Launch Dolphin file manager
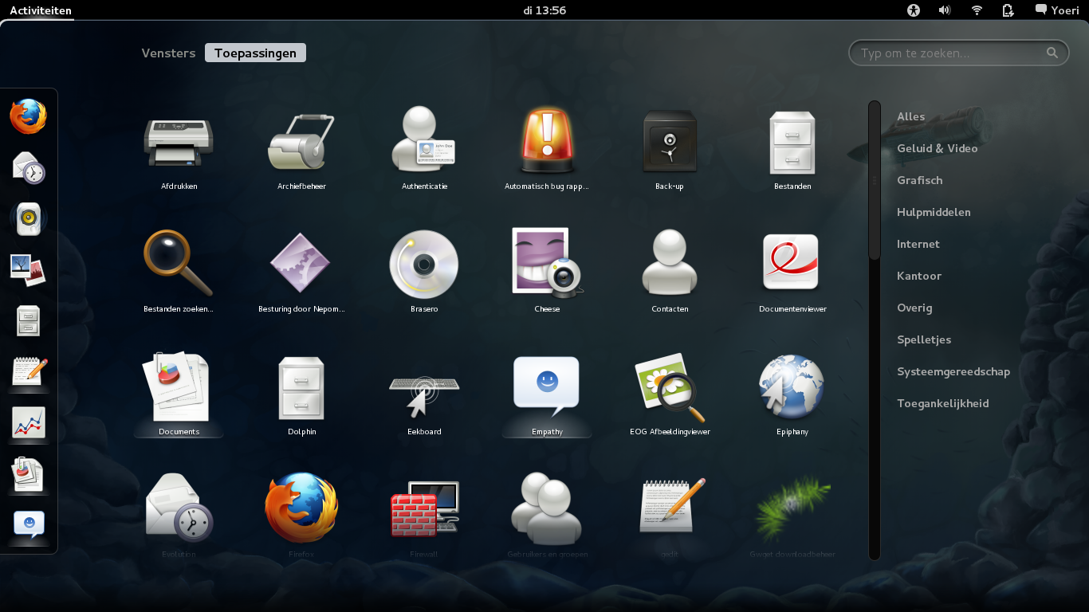Image resolution: width=1089 pixels, height=612 pixels. pyautogui.click(x=301, y=395)
